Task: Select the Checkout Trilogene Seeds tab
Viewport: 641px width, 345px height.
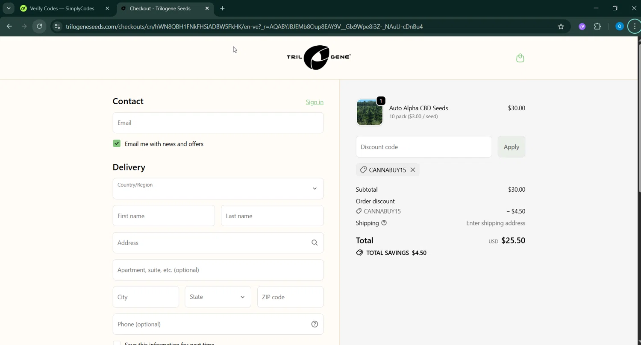Action: pos(165,9)
